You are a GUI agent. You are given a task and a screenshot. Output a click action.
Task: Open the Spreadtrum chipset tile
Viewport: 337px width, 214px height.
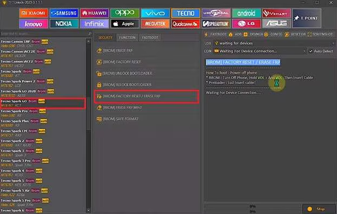click(x=216, y=24)
